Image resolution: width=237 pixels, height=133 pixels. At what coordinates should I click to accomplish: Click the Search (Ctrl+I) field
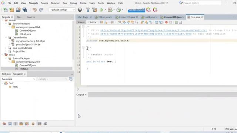(x=202, y=3)
